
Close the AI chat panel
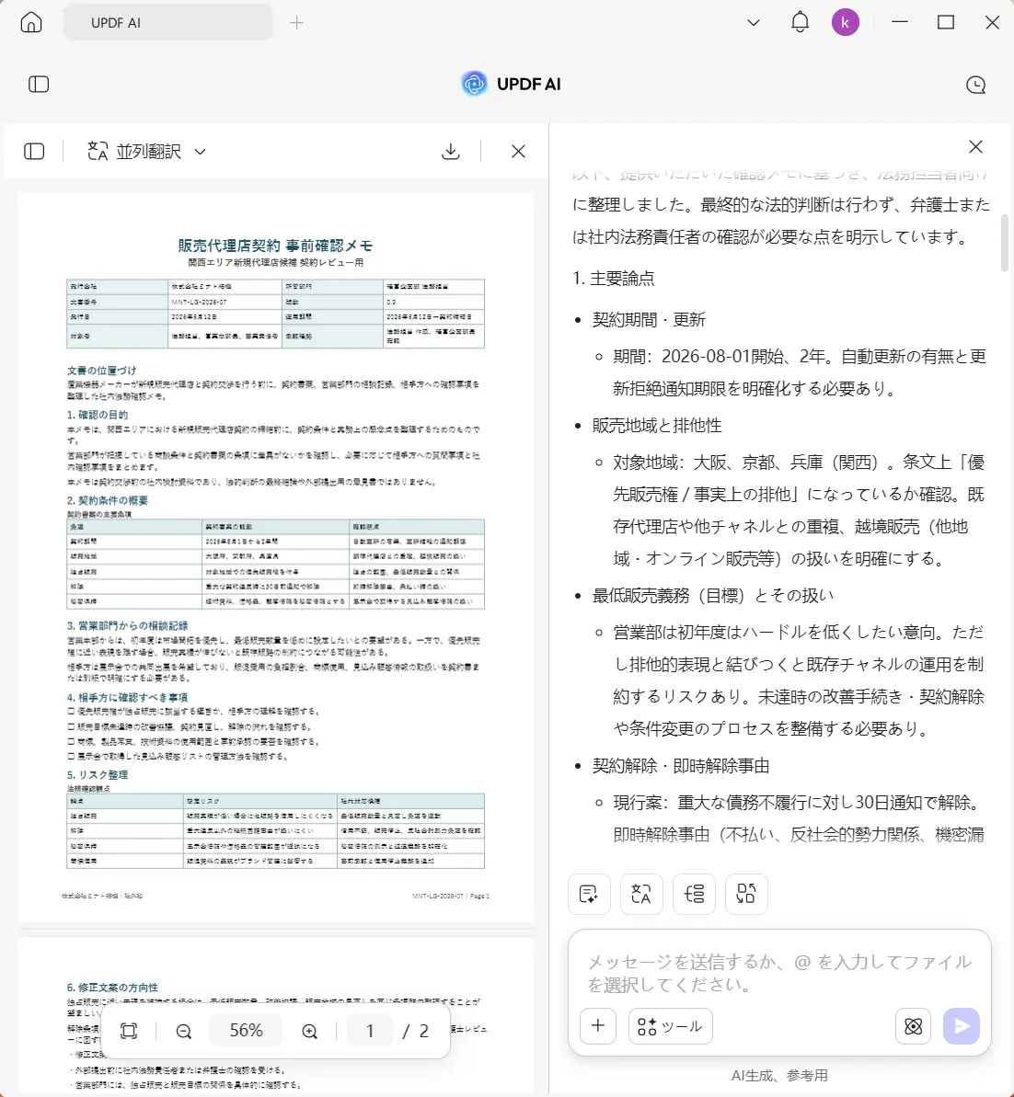[975, 147]
